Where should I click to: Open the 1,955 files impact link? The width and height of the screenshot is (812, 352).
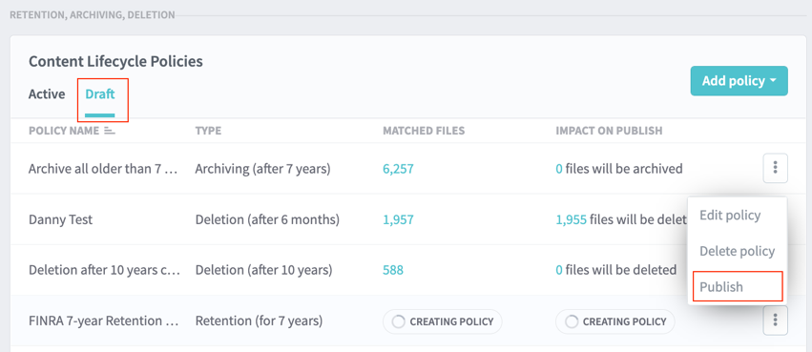pos(572,220)
